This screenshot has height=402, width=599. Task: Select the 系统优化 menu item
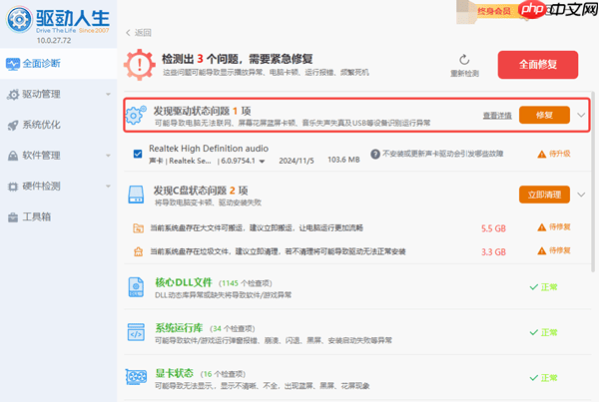point(59,125)
